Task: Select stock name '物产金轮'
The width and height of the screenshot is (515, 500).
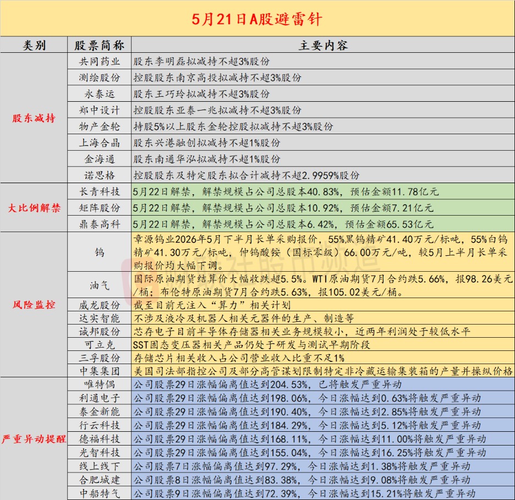Action: pyautogui.click(x=99, y=127)
